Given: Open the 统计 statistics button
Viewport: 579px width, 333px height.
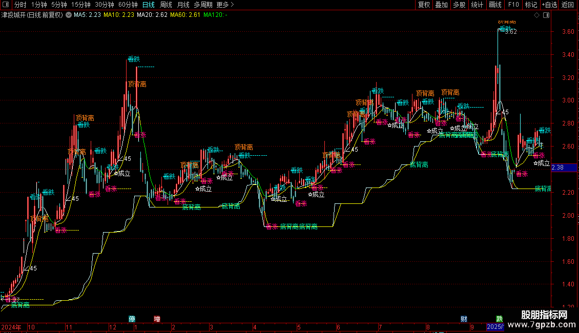Looking at the screenshot, I should click(x=477, y=5).
